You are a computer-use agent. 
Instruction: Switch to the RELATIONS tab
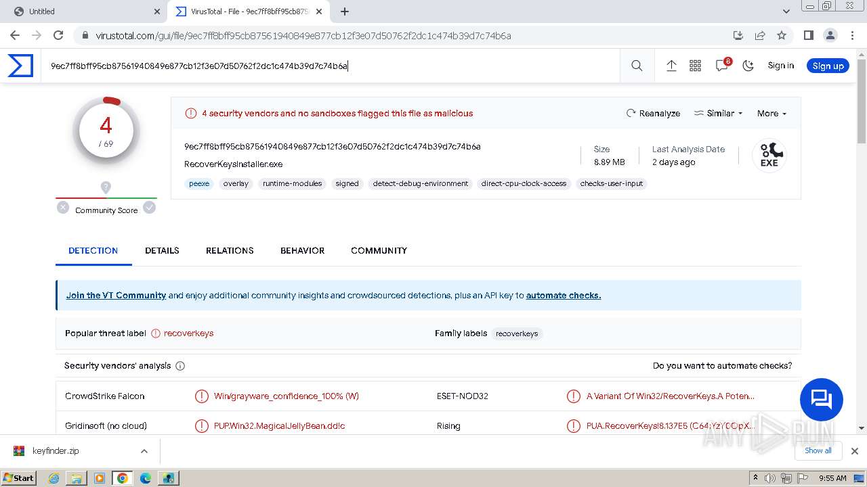230,250
